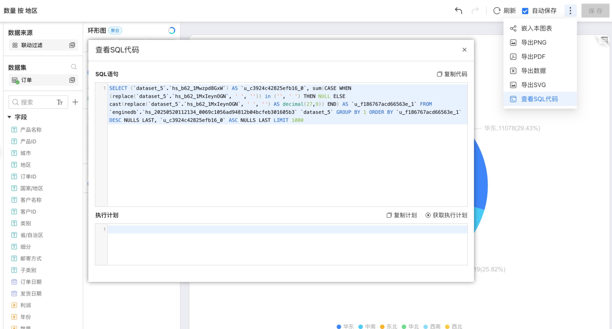Toggle the 自动保存 checkbox
This screenshot has width=612, height=329.
coord(525,11)
